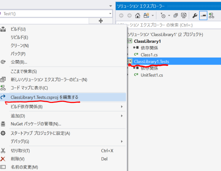This screenshot has width=221, height=171.
Task: Click the code map icon in context menu
Action: 3,88
